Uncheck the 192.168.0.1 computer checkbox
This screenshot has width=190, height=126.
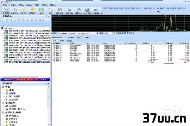5,31
